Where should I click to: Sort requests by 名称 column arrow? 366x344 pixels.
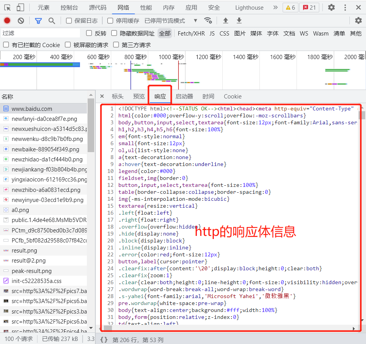(91, 95)
